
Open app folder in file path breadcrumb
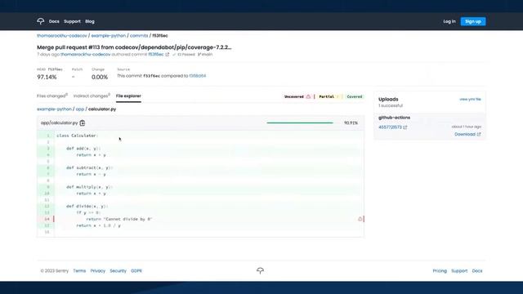tap(80, 109)
